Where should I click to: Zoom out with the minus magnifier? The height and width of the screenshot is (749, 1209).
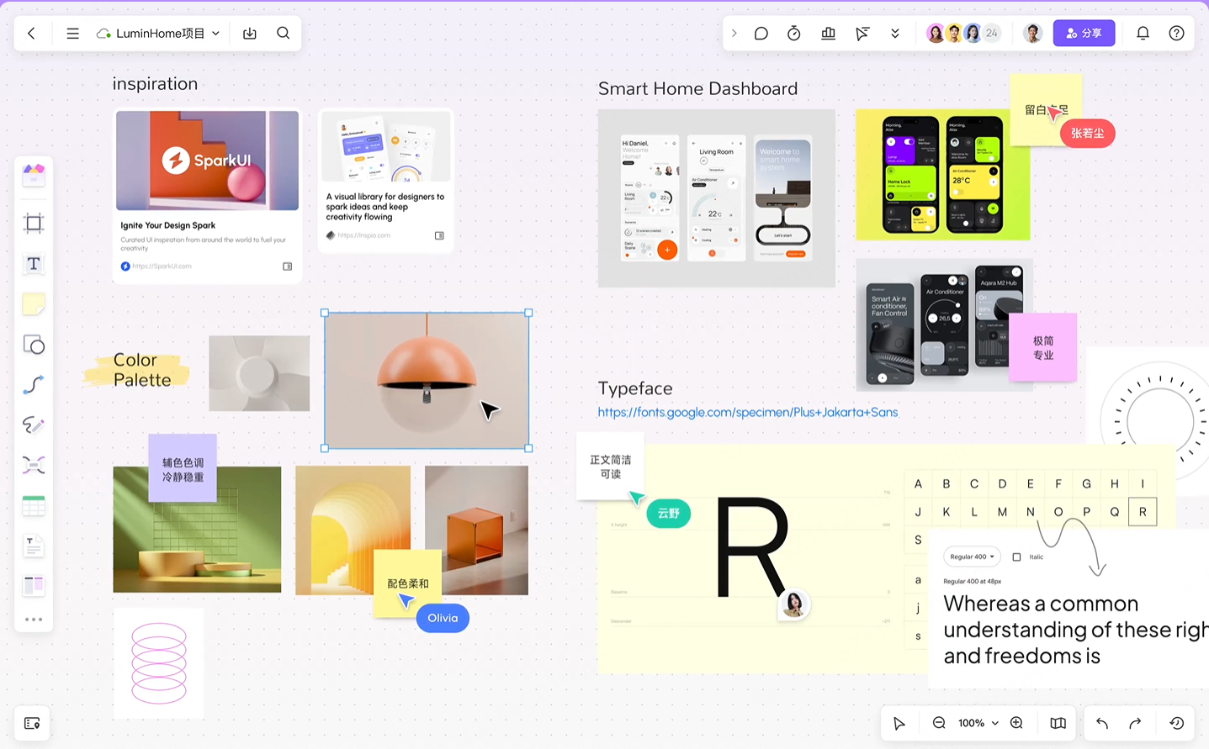(x=939, y=723)
